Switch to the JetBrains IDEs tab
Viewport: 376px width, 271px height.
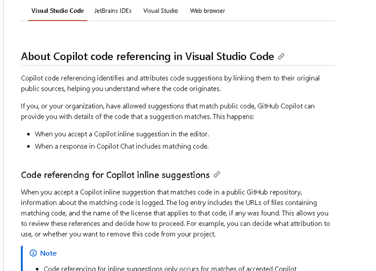point(113,11)
